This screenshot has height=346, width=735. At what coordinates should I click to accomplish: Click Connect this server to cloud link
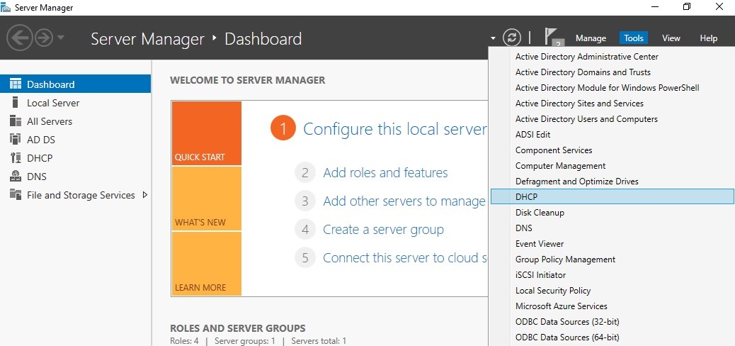pos(406,258)
